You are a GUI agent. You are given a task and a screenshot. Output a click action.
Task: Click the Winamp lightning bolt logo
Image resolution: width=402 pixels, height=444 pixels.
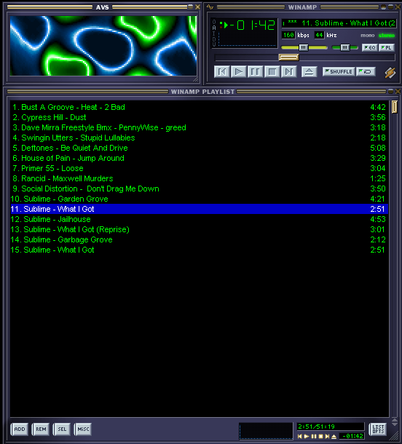click(390, 73)
